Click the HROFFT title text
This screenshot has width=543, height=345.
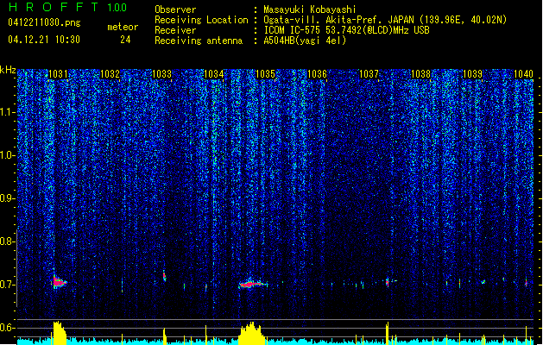point(53,7)
